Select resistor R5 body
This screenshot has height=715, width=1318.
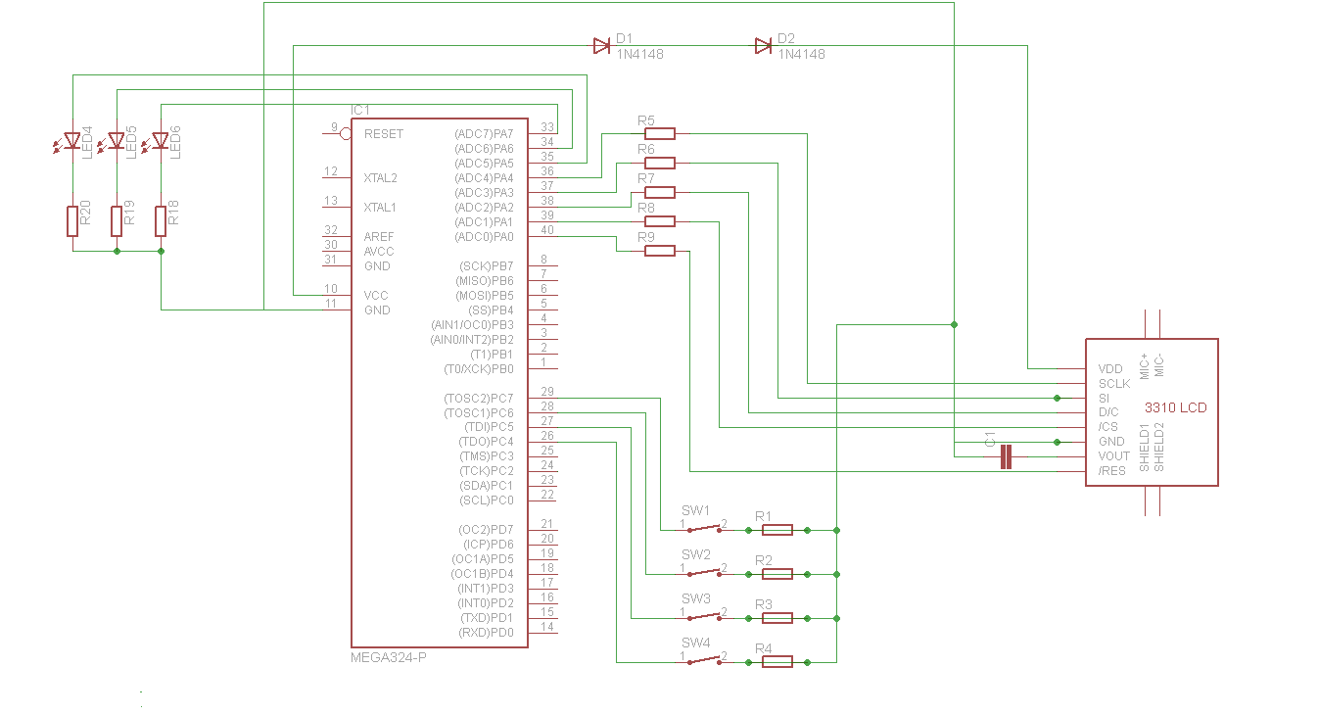660,133
